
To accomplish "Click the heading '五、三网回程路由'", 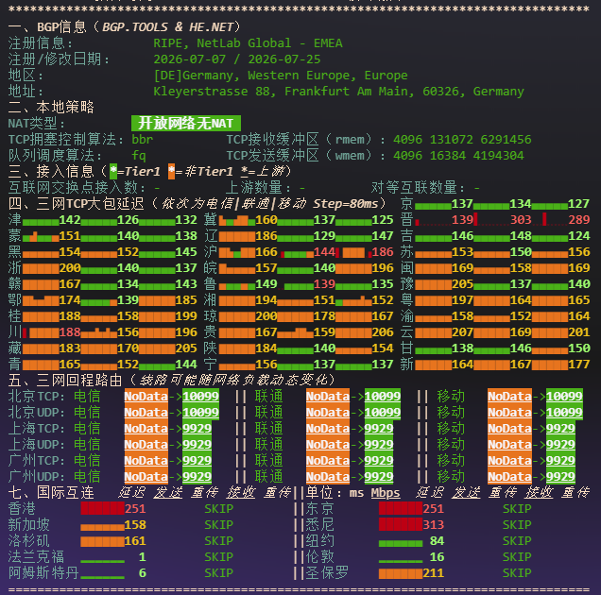I will point(65,381).
